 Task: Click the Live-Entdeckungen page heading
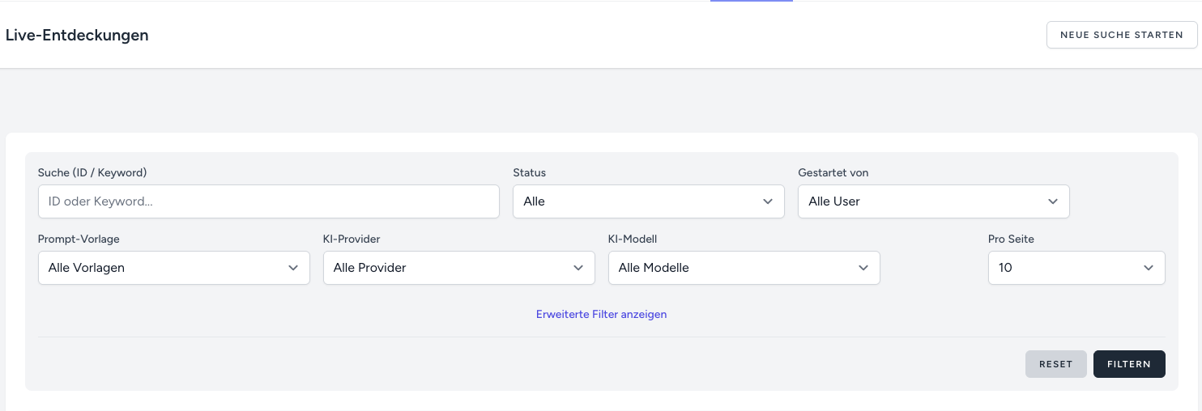77,35
